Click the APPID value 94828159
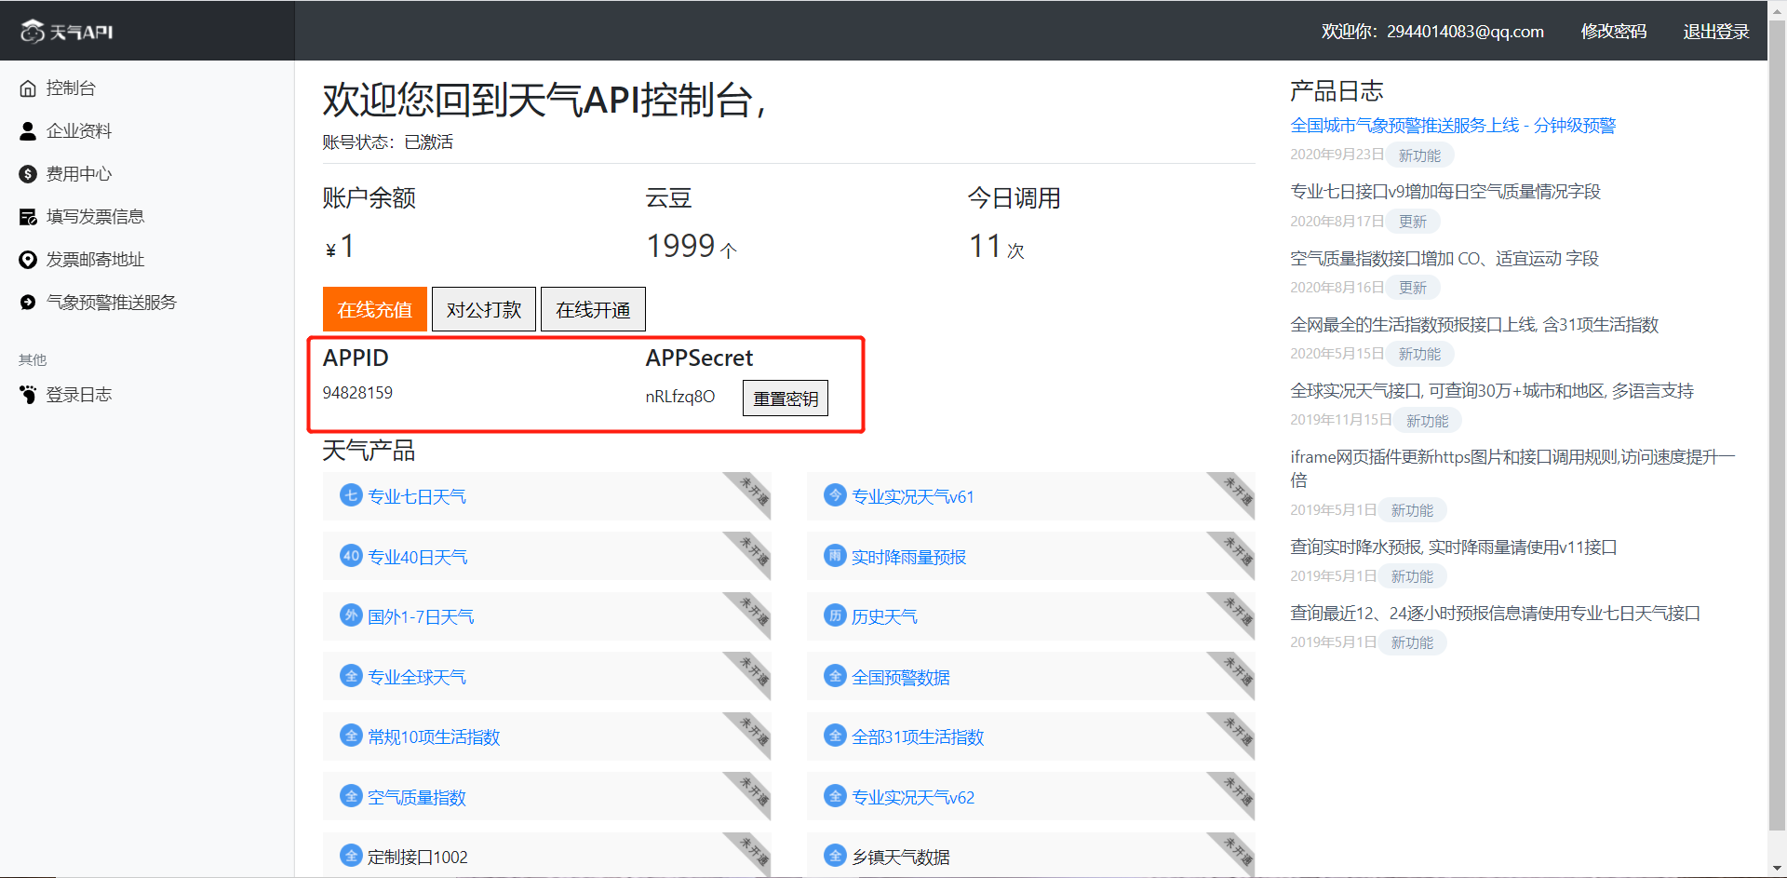The height and width of the screenshot is (878, 1787). (357, 393)
